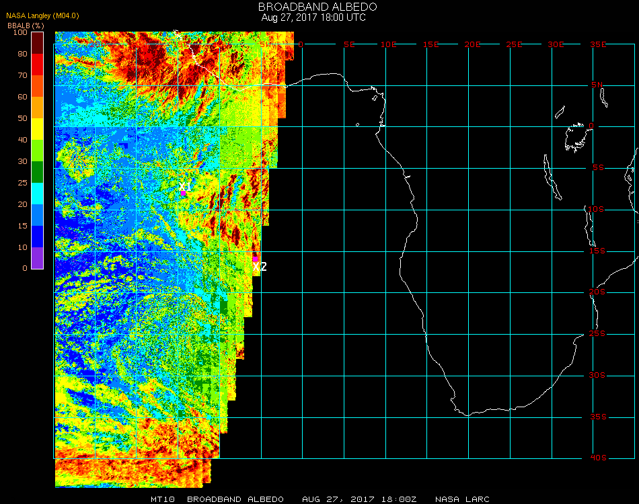Pick the yellow 40-50 legend swatch

click(x=38, y=129)
